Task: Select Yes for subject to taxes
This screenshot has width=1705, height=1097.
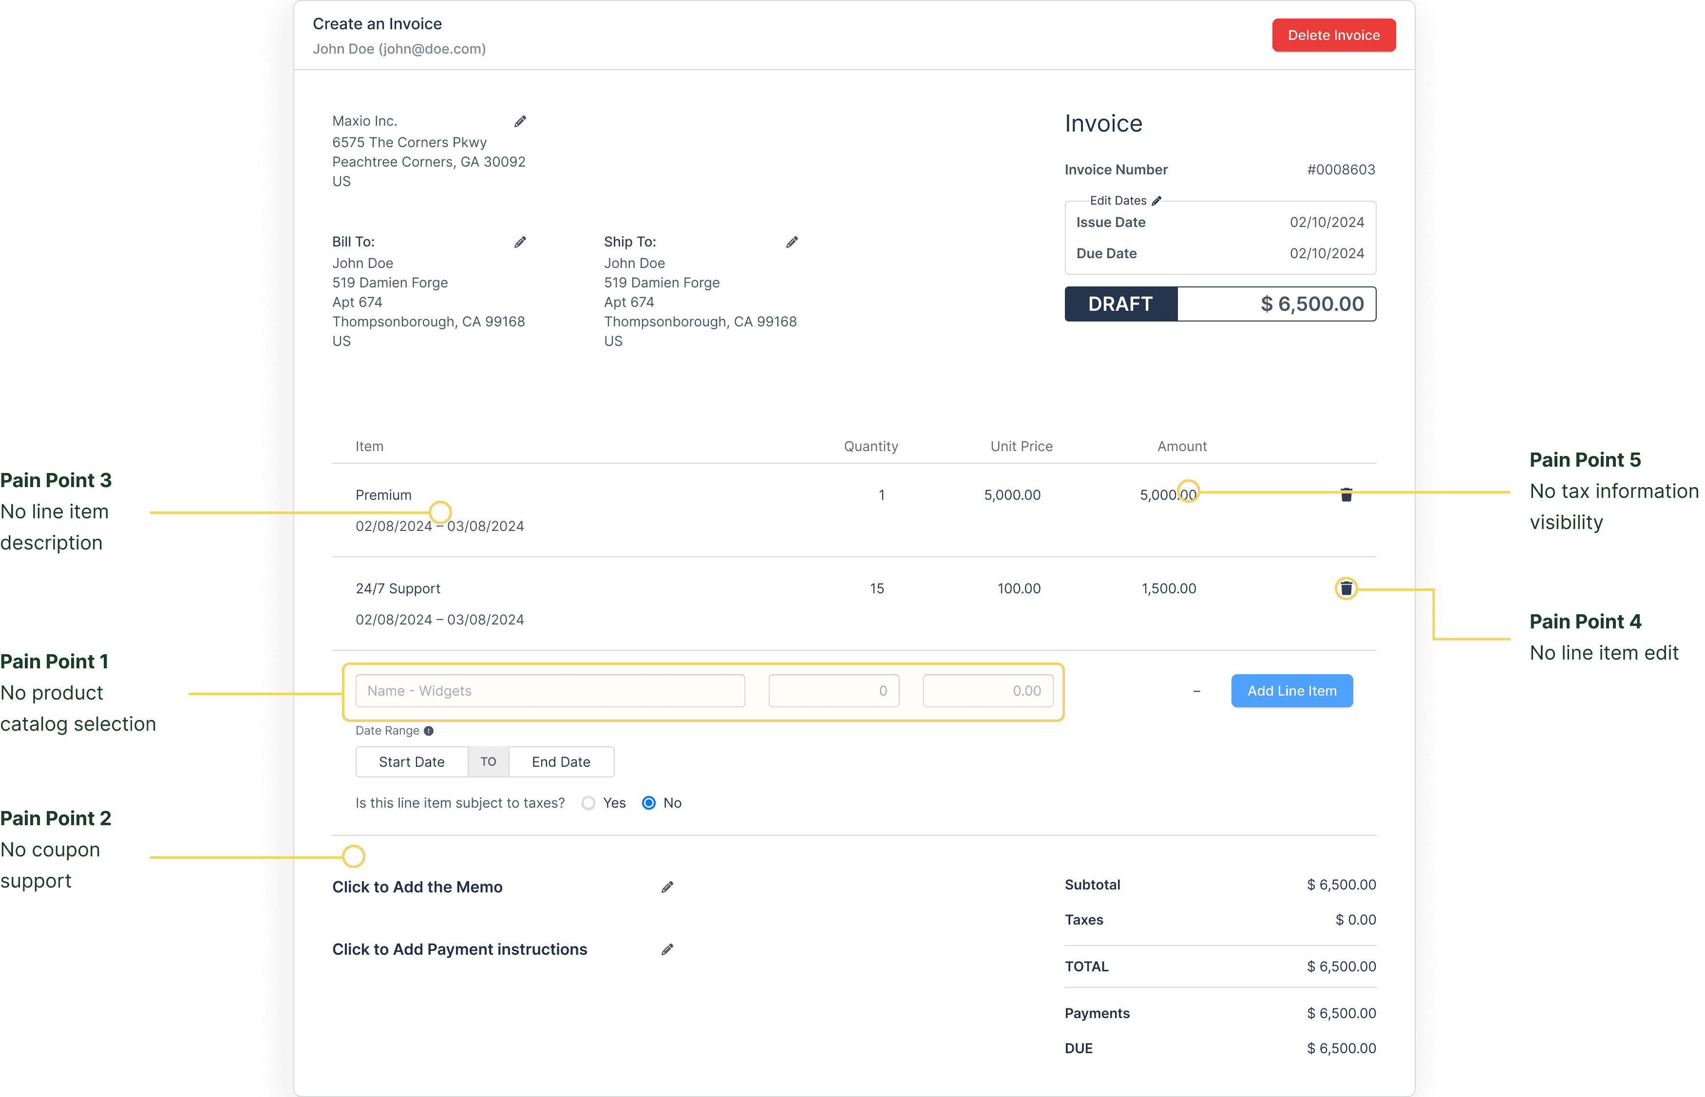Action: [x=588, y=804]
